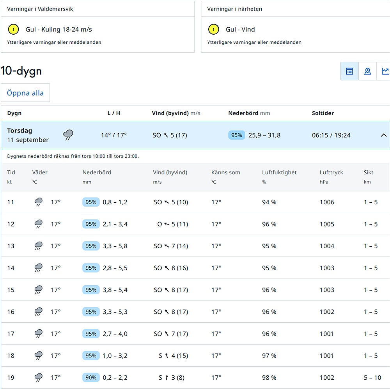The height and width of the screenshot is (389, 390).
Task: Click precipitation value 3,8 – 5,4
Action: pos(115,290)
